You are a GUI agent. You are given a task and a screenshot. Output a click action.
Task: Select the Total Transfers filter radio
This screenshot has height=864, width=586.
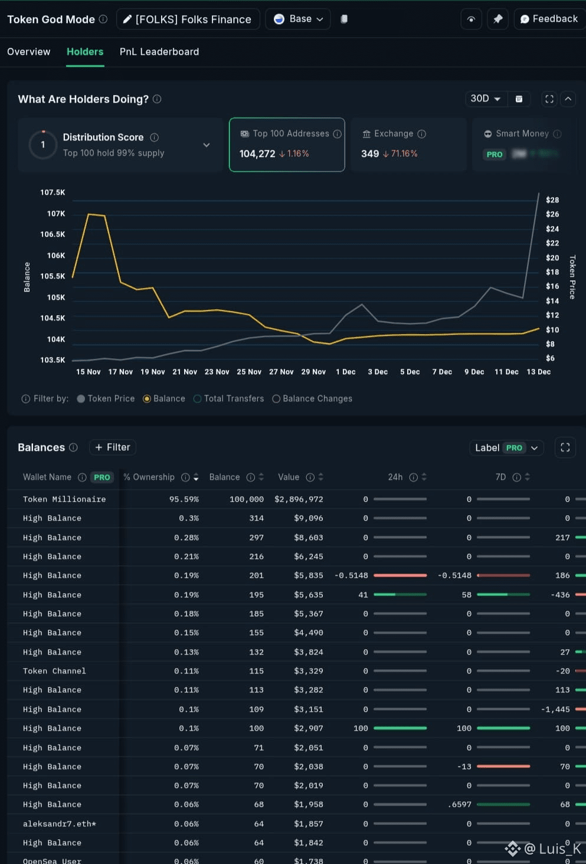[x=229, y=399]
